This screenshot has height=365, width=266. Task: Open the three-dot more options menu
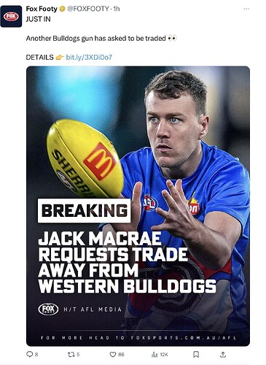click(246, 9)
